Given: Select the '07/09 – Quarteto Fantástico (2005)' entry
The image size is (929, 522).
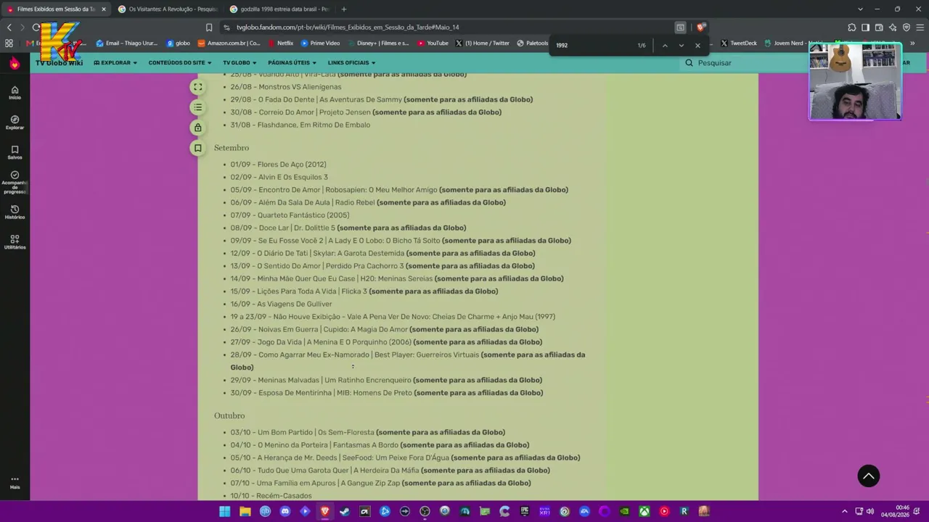Looking at the screenshot, I should [290, 215].
